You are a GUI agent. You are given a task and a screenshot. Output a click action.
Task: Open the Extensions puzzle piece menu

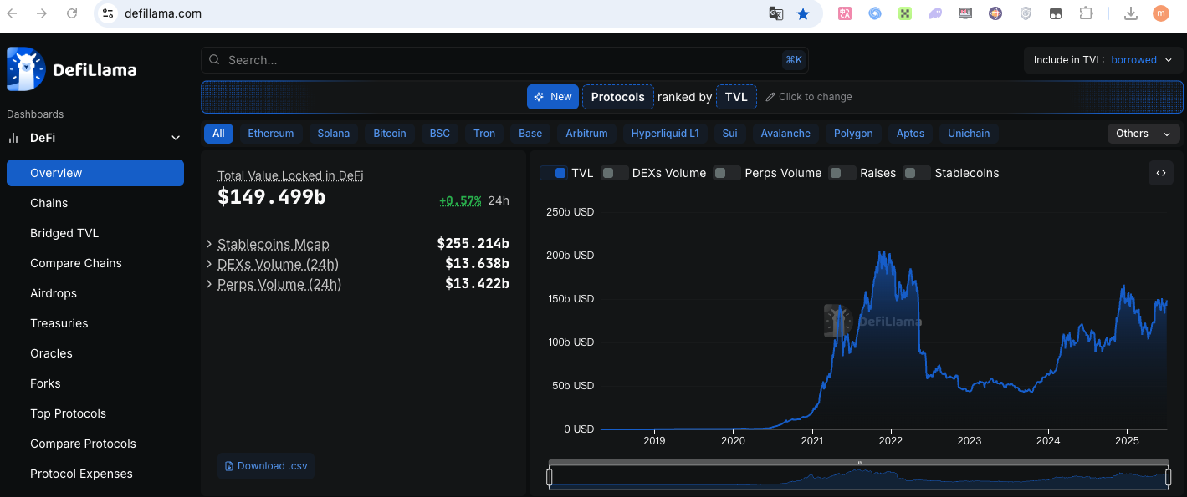click(1086, 13)
